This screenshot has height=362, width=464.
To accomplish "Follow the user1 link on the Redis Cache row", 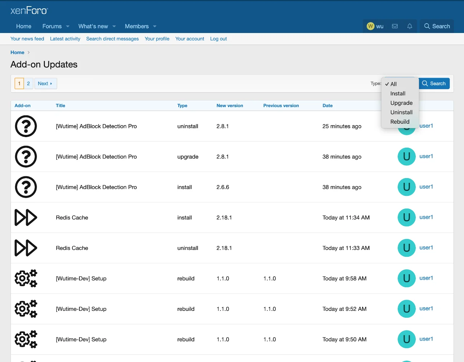I will (426, 217).
